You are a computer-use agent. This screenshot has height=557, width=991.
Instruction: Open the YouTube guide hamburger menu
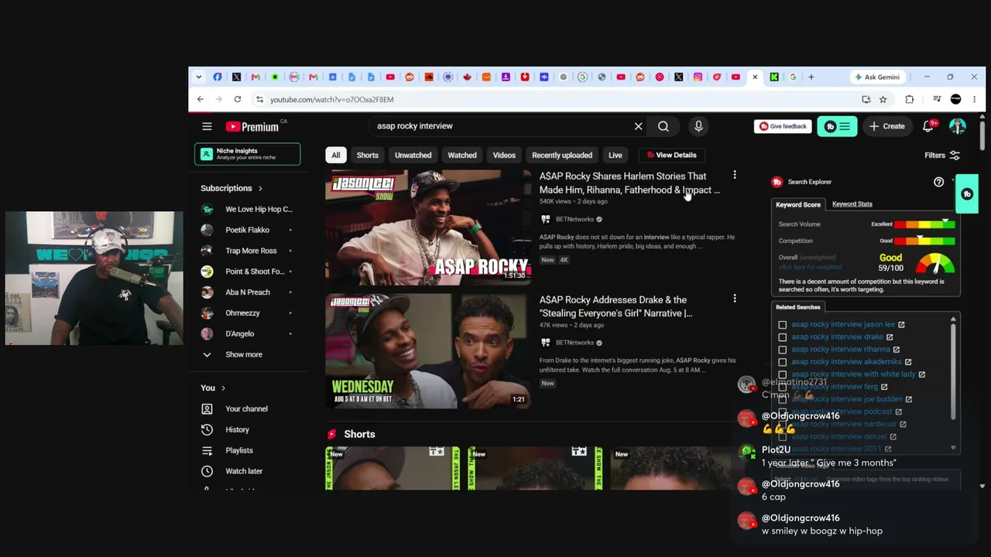click(207, 126)
